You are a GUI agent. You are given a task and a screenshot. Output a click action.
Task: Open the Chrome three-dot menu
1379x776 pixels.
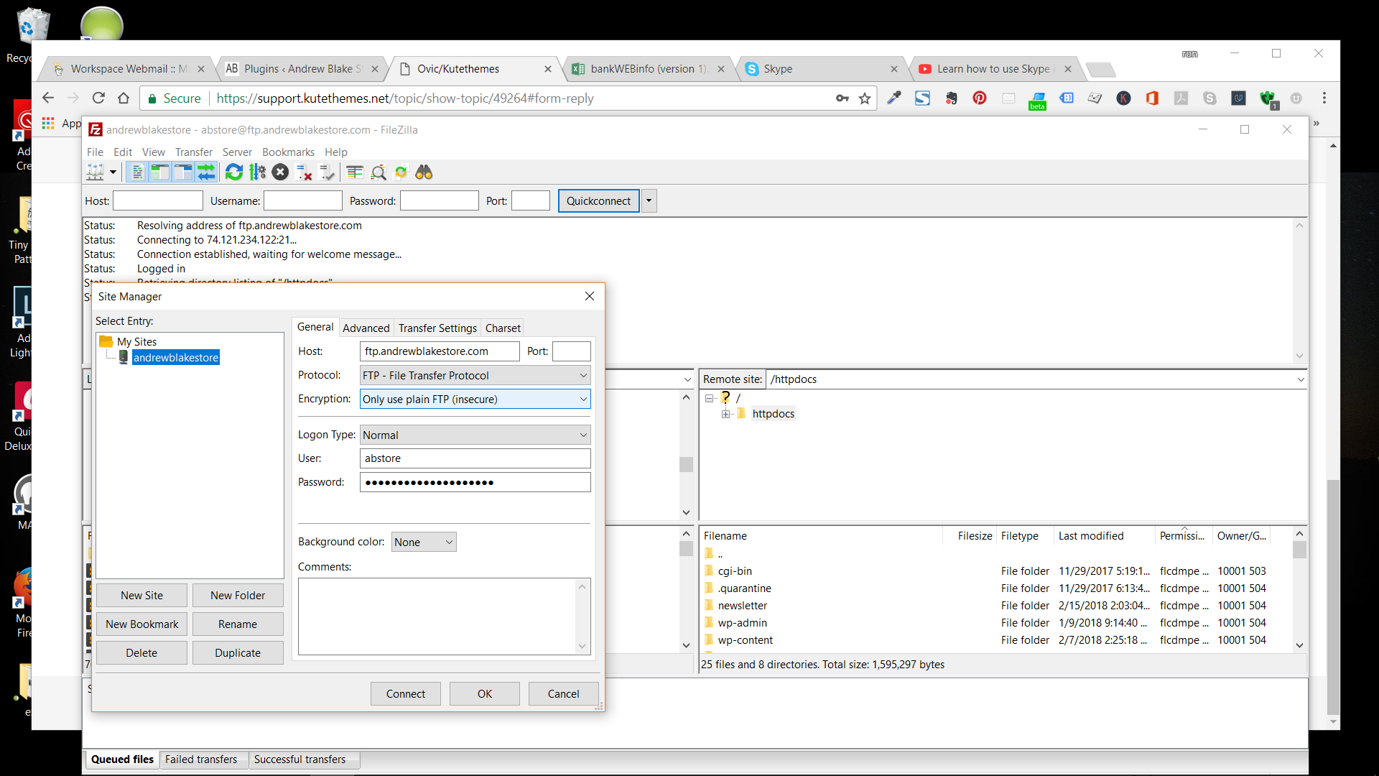1324,98
